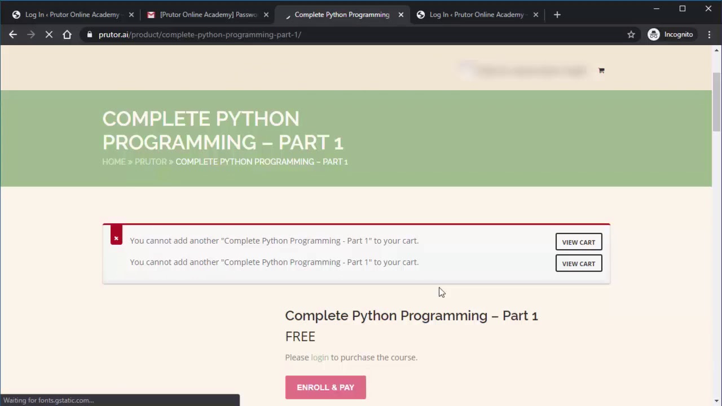Maximize the Chrome window
Viewport: 722px width, 406px height.
[683, 8]
